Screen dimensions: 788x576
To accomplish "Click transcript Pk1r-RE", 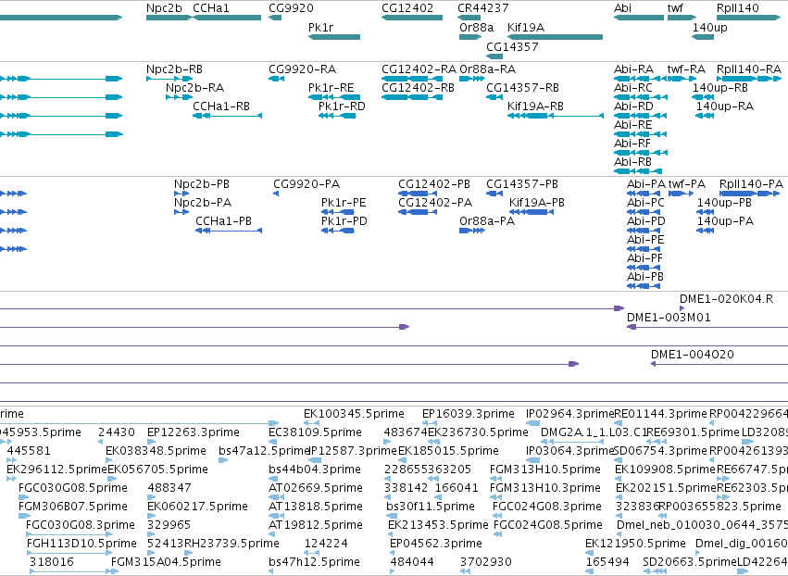I will point(334,97).
